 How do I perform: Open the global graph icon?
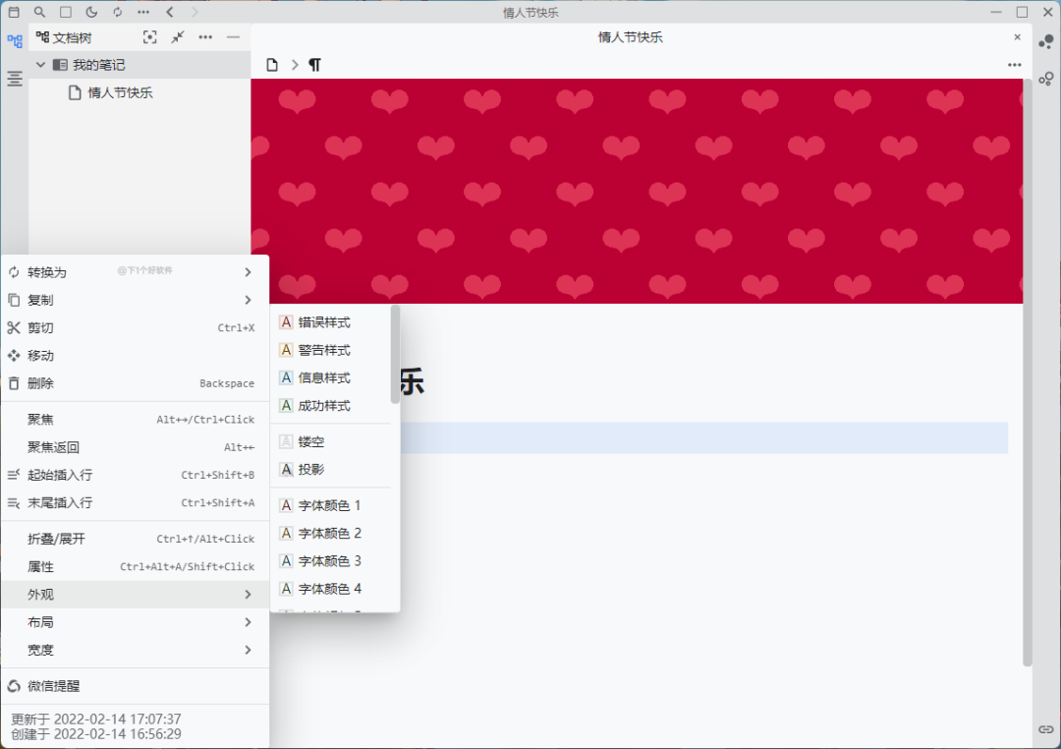pyautogui.click(x=1046, y=80)
